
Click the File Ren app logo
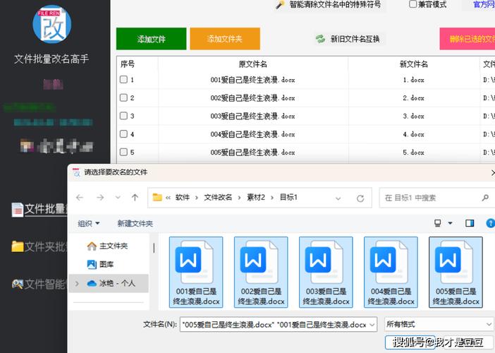tap(51, 23)
